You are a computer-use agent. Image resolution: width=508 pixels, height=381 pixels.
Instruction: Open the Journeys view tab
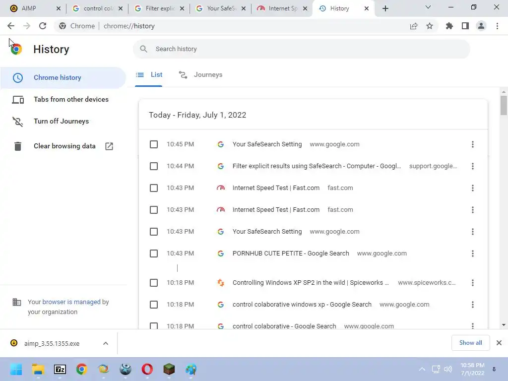200,75
